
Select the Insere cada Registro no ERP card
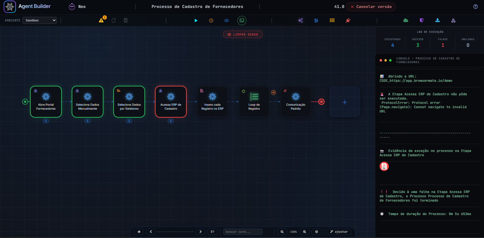click(212, 102)
